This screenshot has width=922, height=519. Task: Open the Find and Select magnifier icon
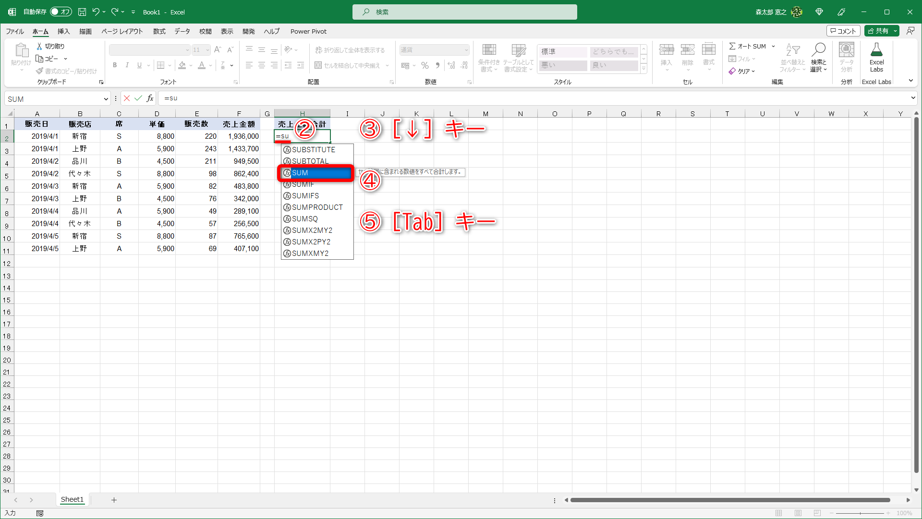[818, 50]
